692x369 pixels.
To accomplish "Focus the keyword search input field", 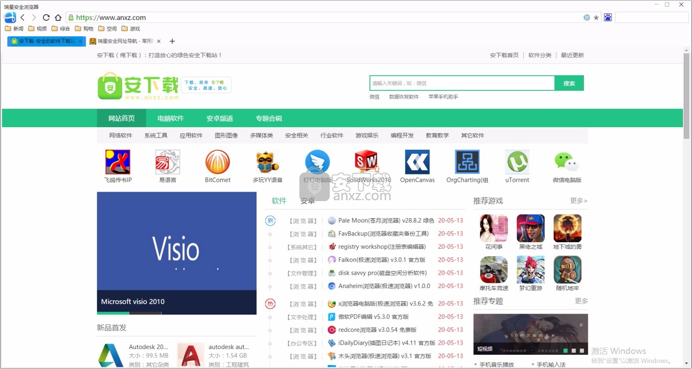I will pos(462,83).
